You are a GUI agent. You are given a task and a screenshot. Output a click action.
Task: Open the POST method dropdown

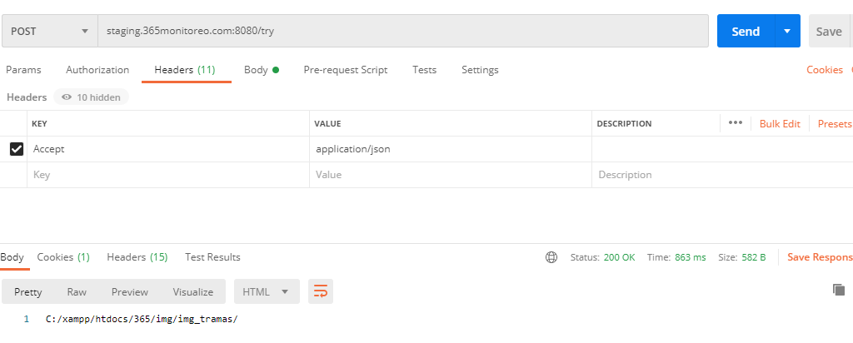(x=49, y=31)
